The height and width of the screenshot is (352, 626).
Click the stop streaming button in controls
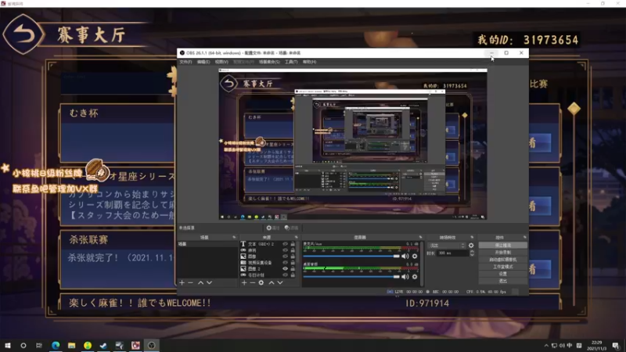(x=502, y=246)
